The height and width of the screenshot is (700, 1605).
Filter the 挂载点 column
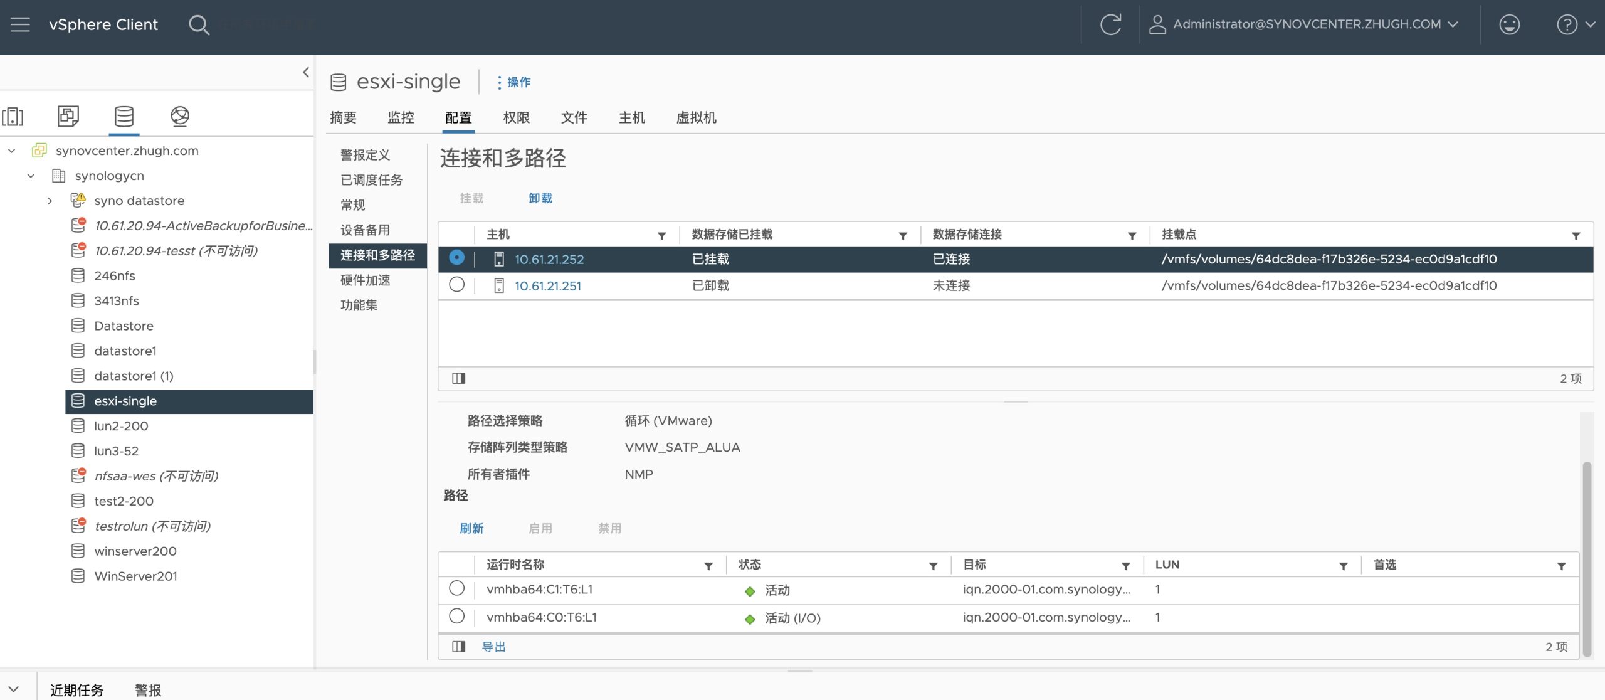point(1576,235)
